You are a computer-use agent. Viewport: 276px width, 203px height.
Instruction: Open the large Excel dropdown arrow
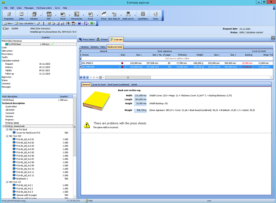coord(97,15)
